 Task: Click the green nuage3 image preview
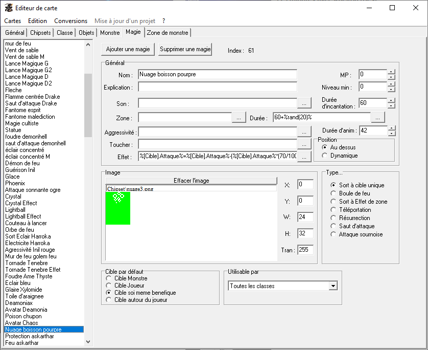coord(117,208)
